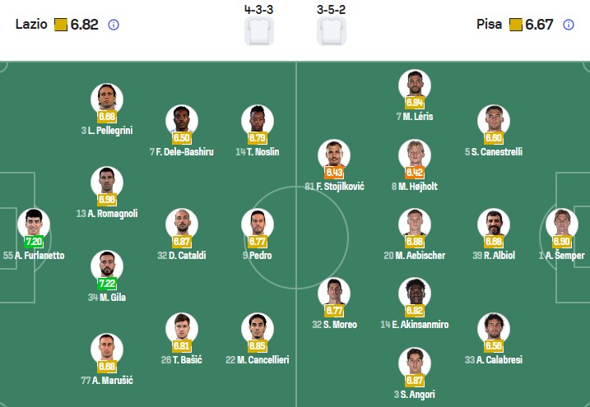
Task: Open Pedro's player photo
Action: (x=258, y=224)
